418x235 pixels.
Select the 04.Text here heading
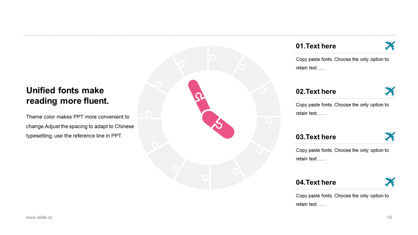coord(316,182)
